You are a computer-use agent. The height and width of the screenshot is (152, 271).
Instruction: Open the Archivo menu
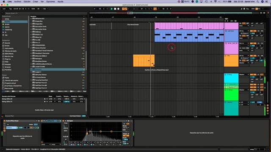[18, 2]
